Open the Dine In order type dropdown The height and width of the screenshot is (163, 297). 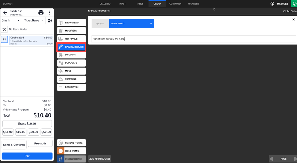click(x=11, y=20)
